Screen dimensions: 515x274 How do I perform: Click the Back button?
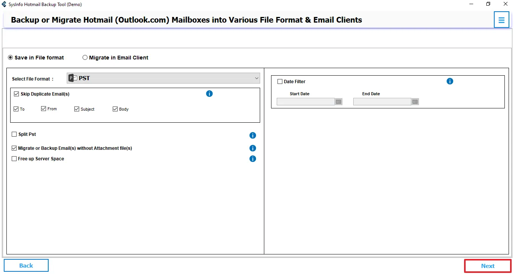[26, 266]
